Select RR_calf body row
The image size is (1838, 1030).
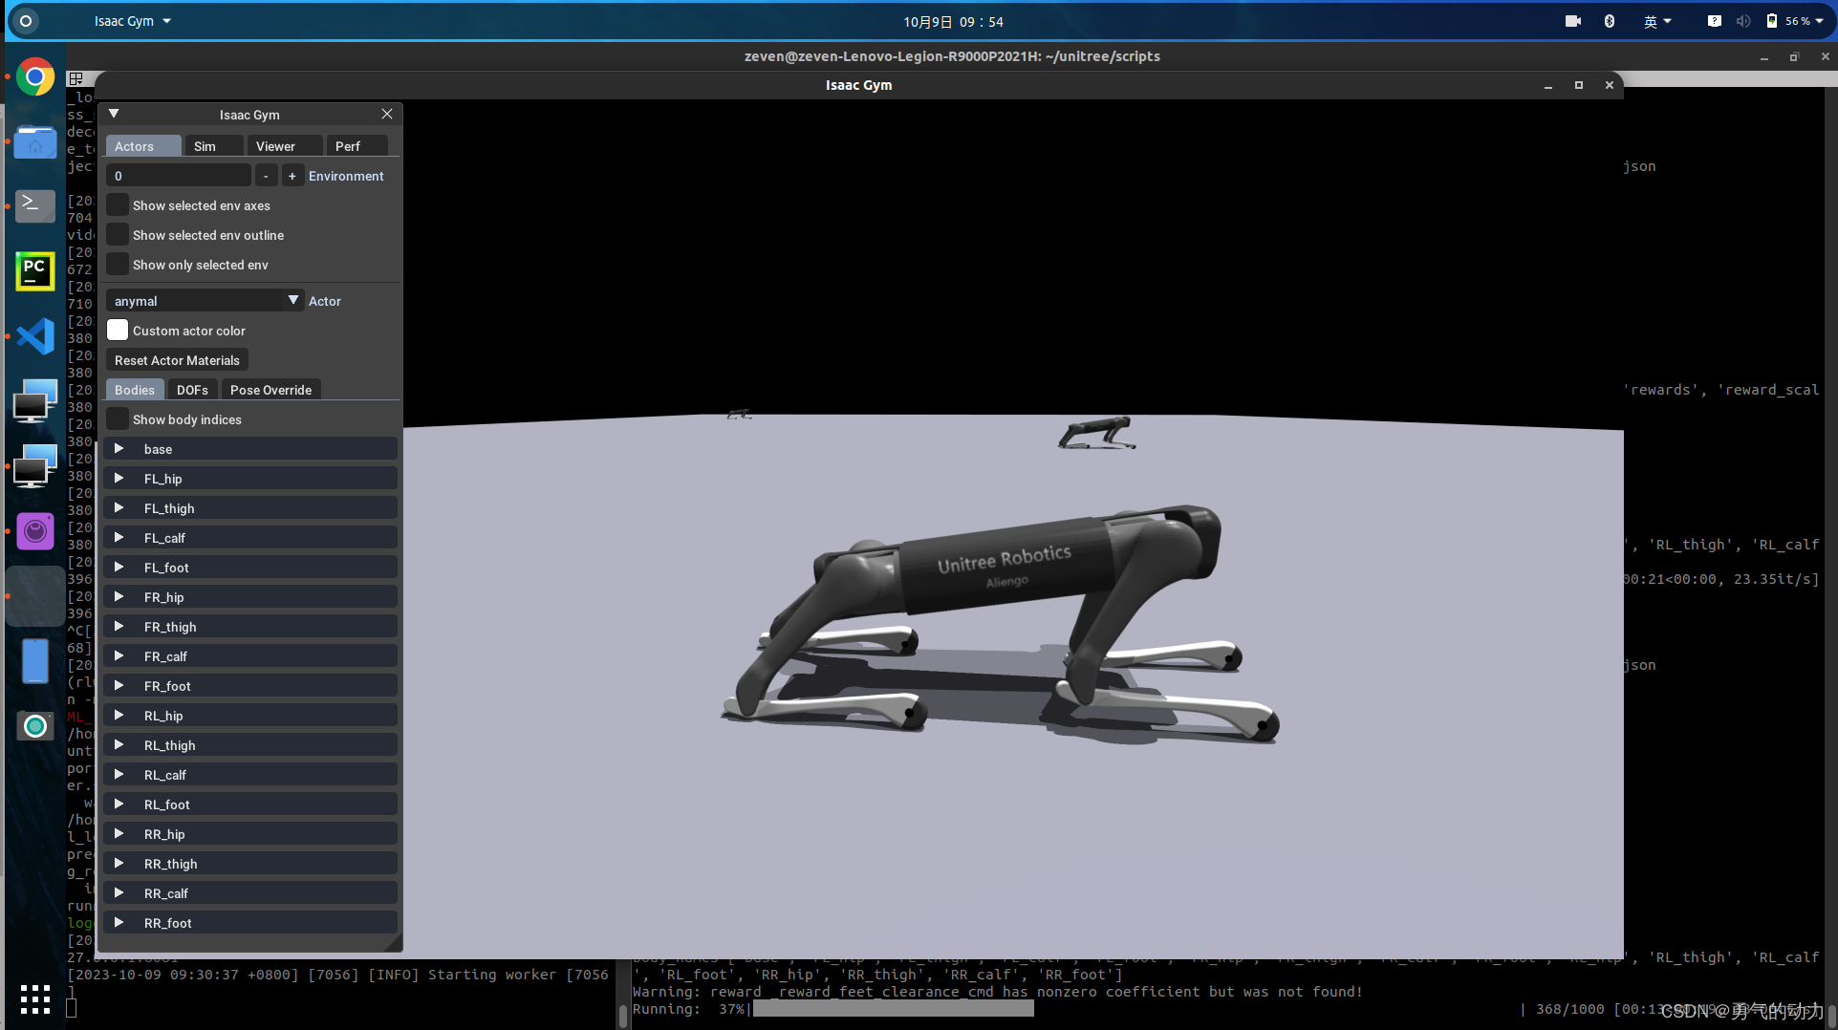250,893
